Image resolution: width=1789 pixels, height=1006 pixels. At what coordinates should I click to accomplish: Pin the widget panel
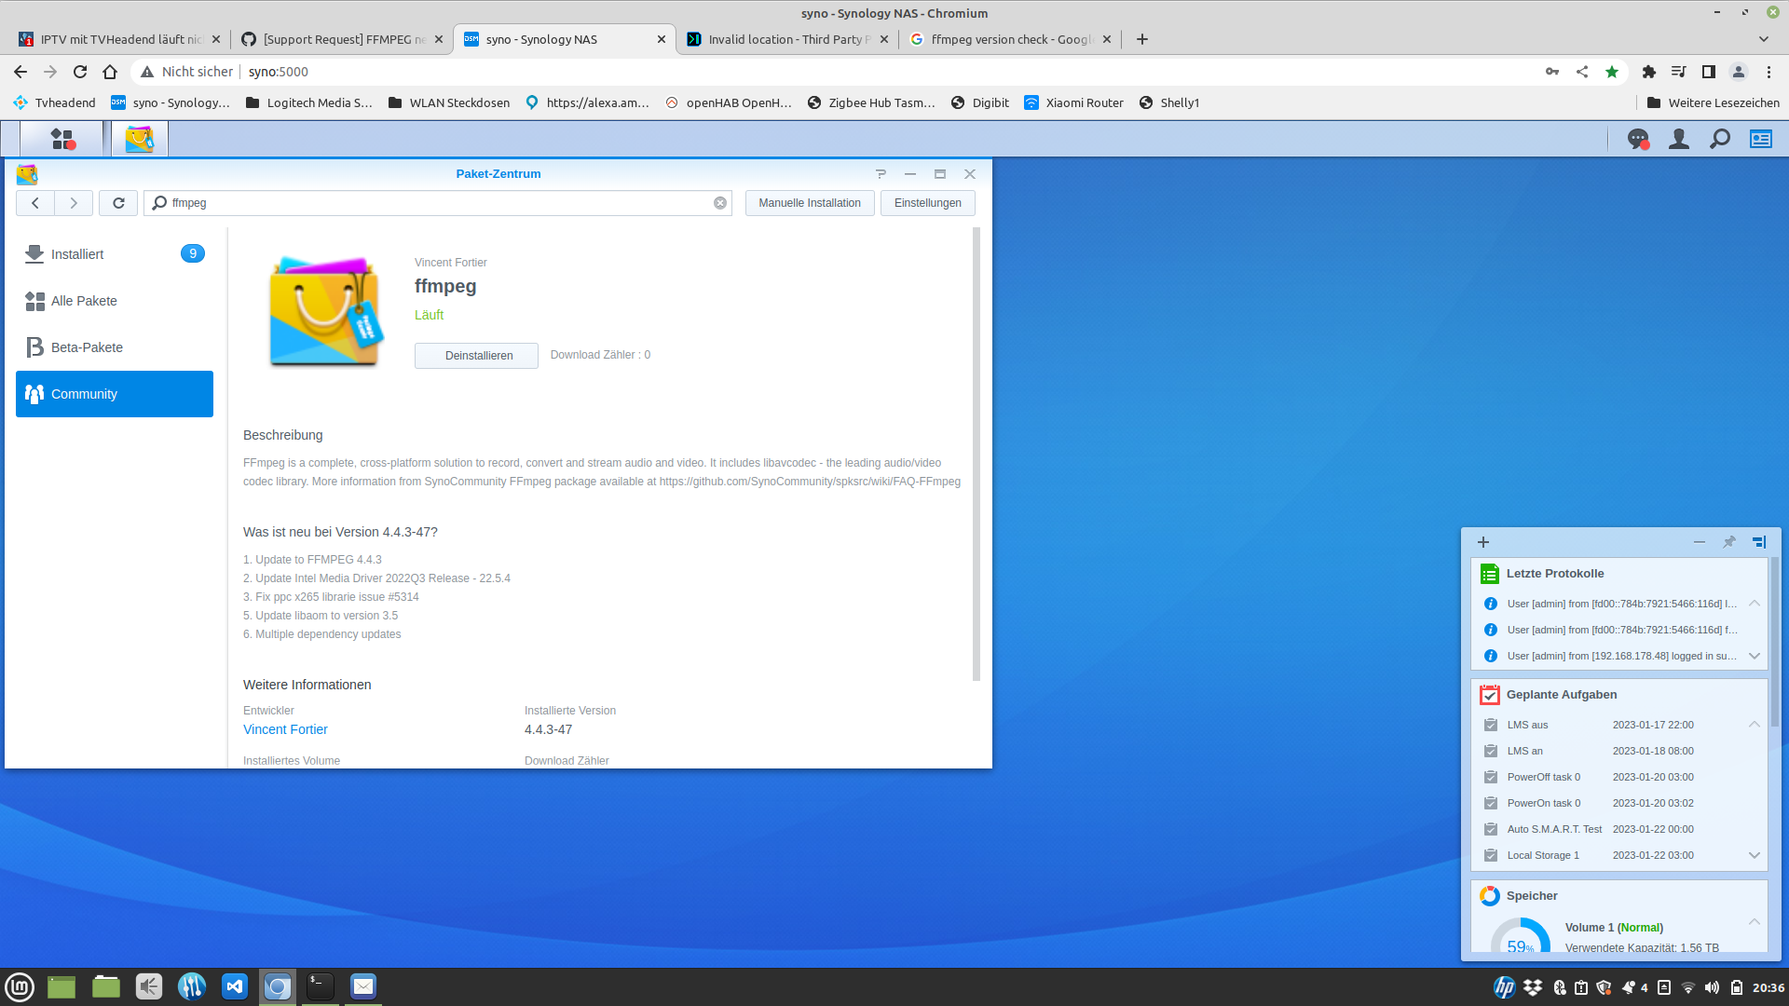[1729, 542]
